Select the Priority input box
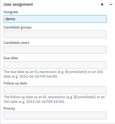 [55, 115]
